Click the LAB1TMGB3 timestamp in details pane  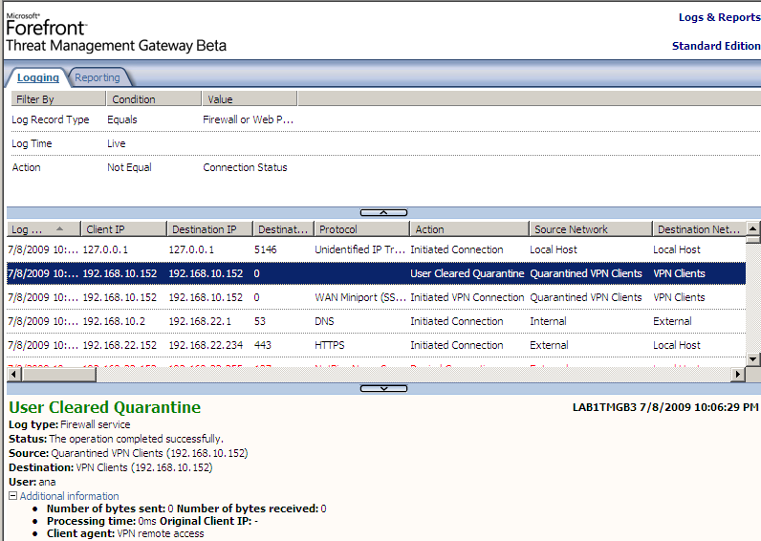[665, 407]
